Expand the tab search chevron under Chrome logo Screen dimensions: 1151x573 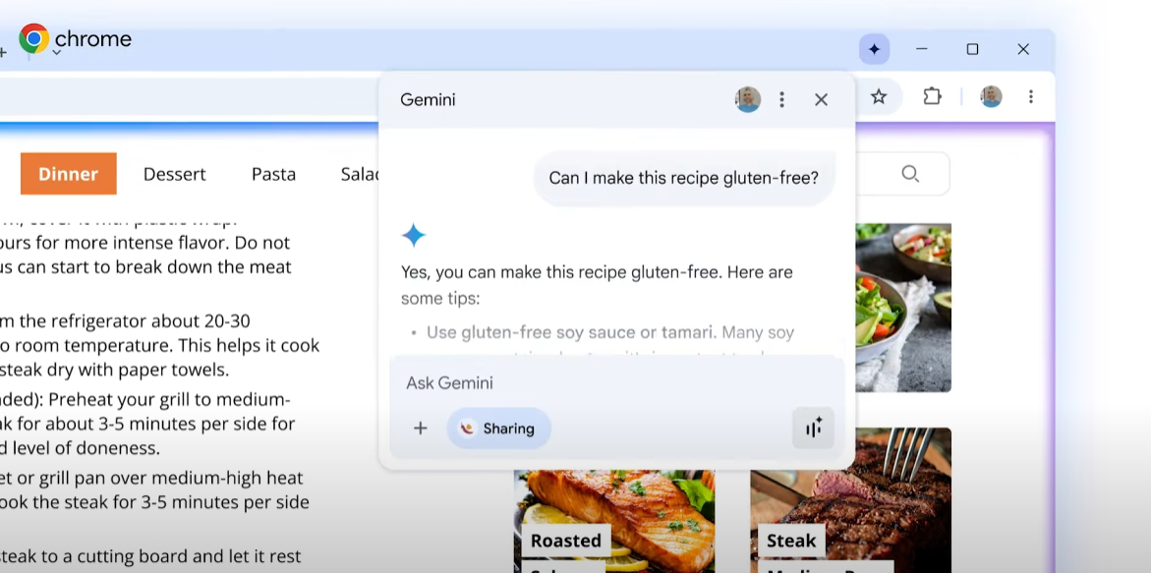(57, 52)
